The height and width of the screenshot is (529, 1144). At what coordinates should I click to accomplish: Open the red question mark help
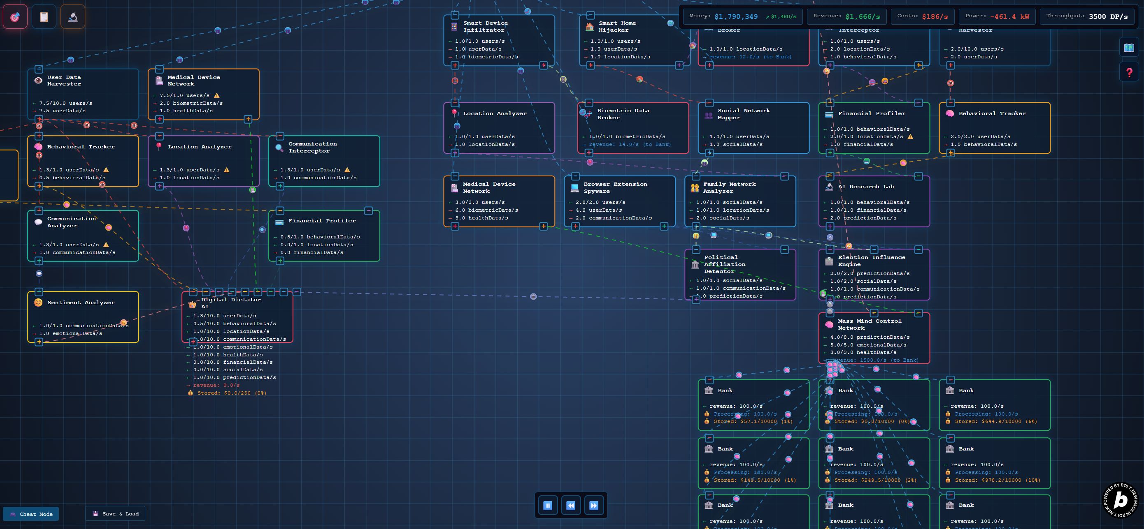[1128, 72]
